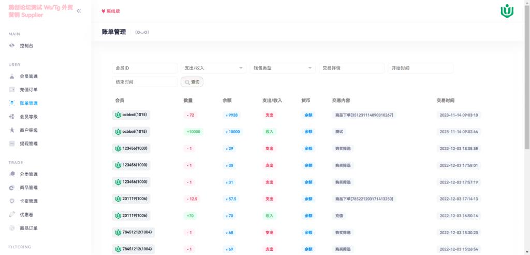Image resolution: width=530 pixels, height=255 pixels.
Task: Go to 提现管理 menu item
Action: click(29, 144)
